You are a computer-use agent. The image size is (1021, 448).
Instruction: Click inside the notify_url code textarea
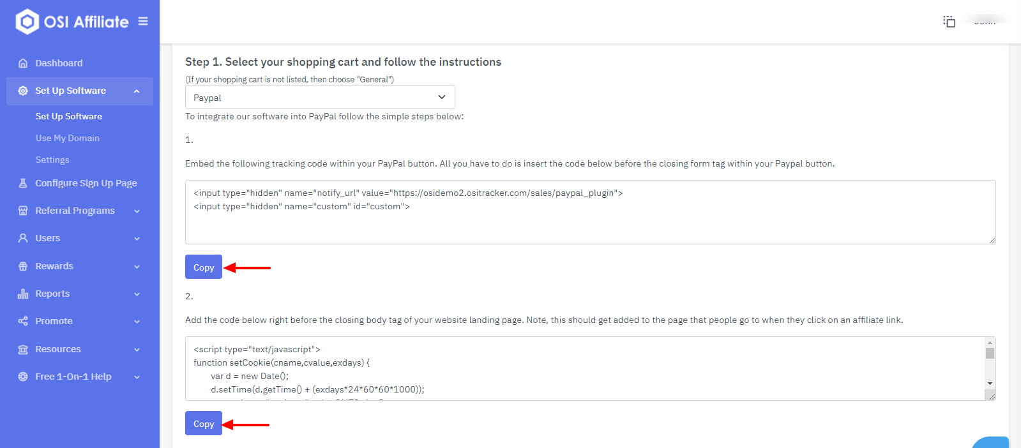[x=590, y=212]
